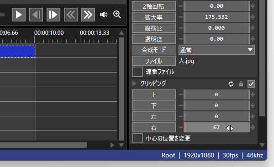This screenshot has height=167, width=274.
Task: Click the timeline vertical scrollbar up arrow
Action: click(x=121, y=33)
